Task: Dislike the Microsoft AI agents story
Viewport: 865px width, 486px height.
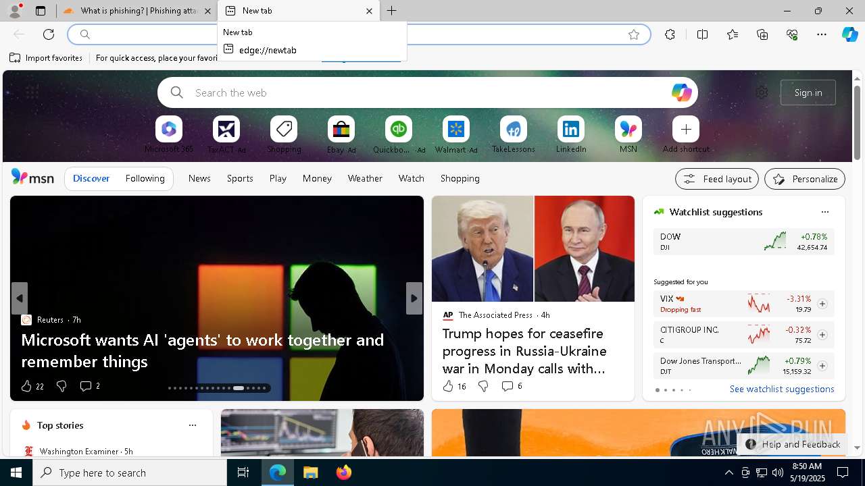Action: point(61,386)
